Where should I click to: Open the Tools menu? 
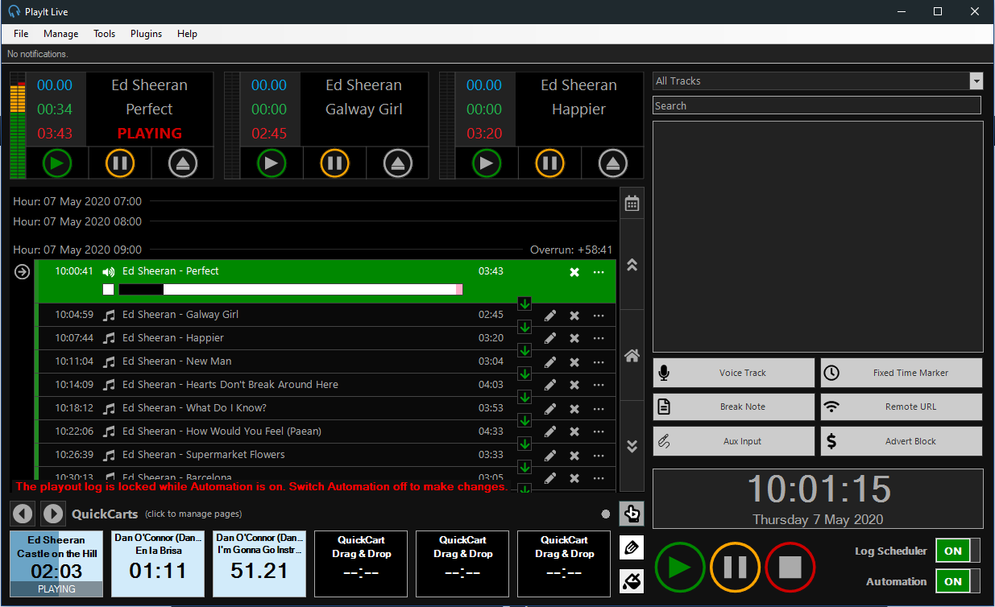(105, 34)
